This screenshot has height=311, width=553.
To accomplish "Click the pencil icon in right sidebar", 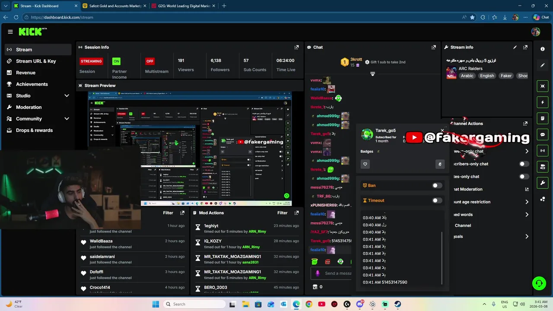I will (x=543, y=65).
